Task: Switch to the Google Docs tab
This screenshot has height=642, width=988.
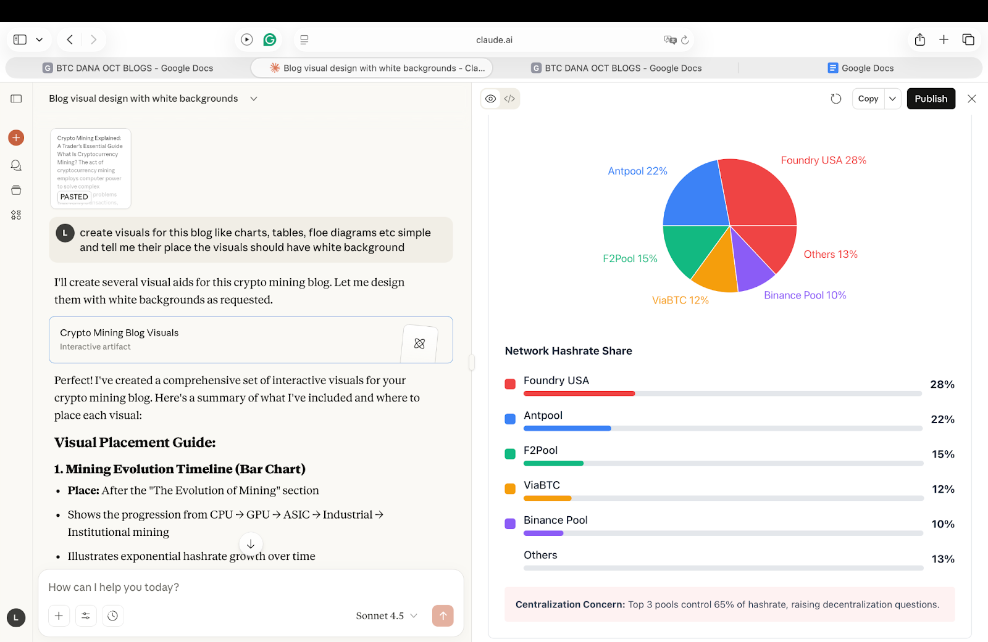Action: click(x=860, y=68)
